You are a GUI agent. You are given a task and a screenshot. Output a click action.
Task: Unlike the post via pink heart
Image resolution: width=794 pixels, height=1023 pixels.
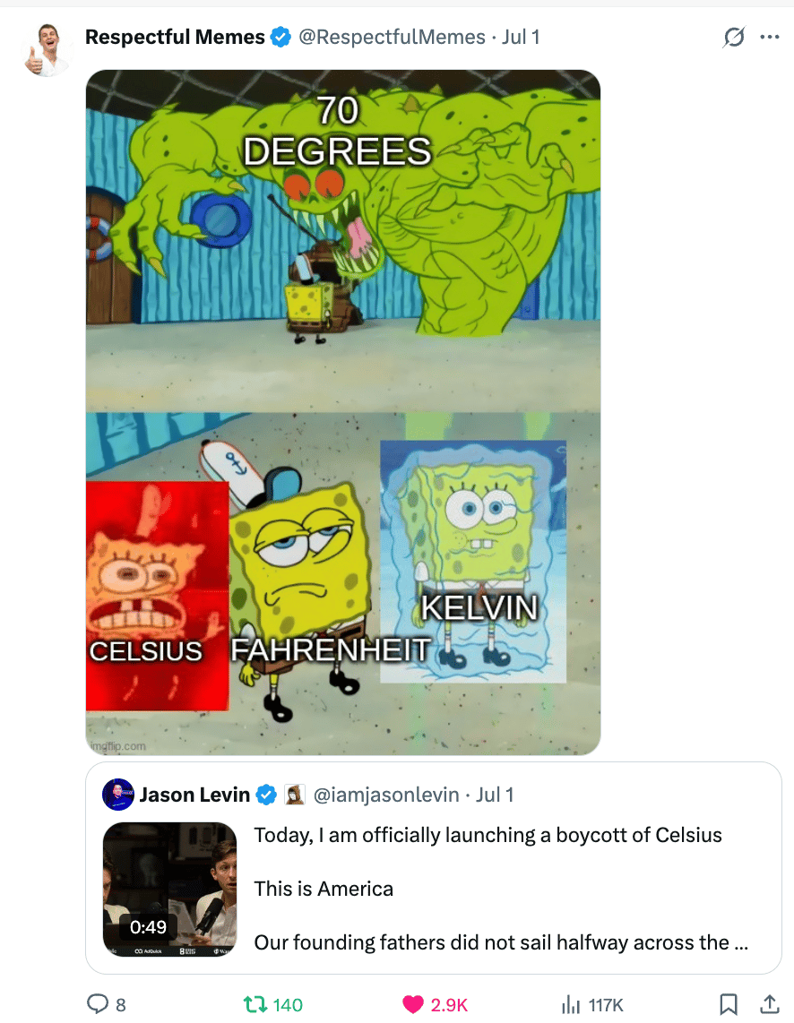(x=412, y=1004)
